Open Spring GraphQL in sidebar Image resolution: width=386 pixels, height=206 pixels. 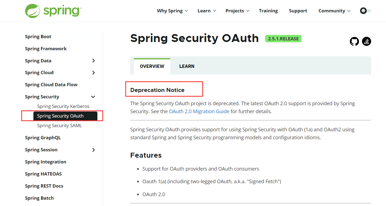[x=43, y=138]
